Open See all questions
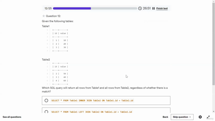Image resolution: width=215 pixels, height=121 pixels. pos(12,117)
